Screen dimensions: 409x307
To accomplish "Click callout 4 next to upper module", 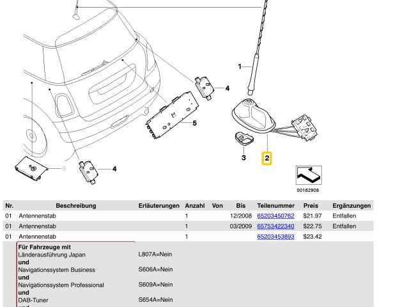I will coord(227,88).
